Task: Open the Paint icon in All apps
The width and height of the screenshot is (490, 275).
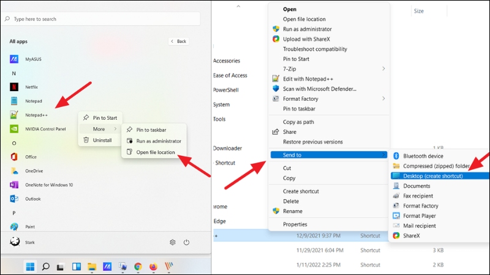Action: coord(14,227)
